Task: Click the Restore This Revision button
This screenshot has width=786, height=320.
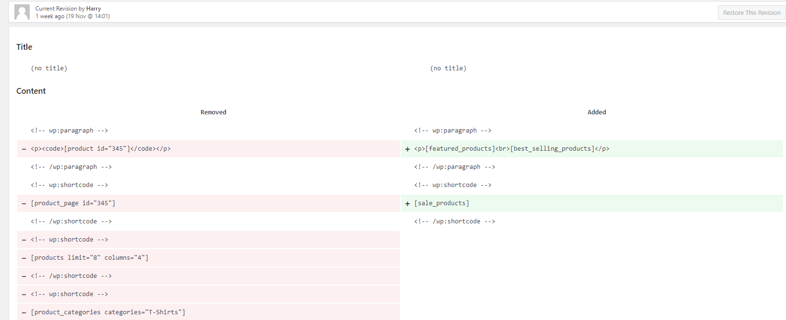Action: pos(752,13)
